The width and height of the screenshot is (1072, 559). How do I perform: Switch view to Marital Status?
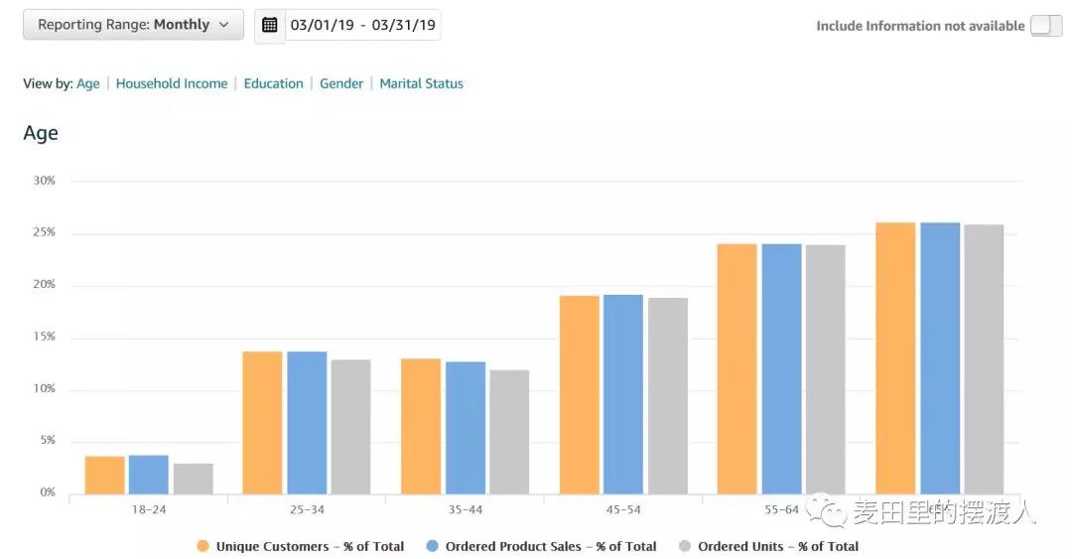pyautogui.click(x=421, y=83)
